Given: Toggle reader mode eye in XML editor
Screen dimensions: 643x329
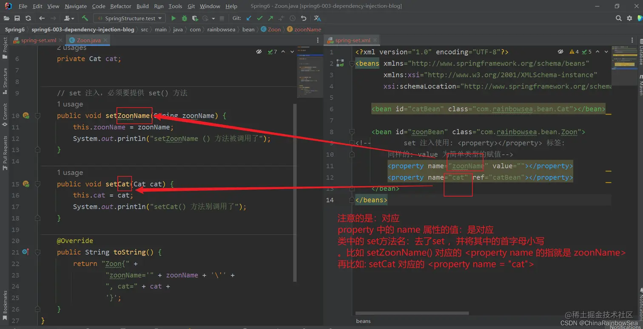Looking at the screenshot, I should [561, 51].
